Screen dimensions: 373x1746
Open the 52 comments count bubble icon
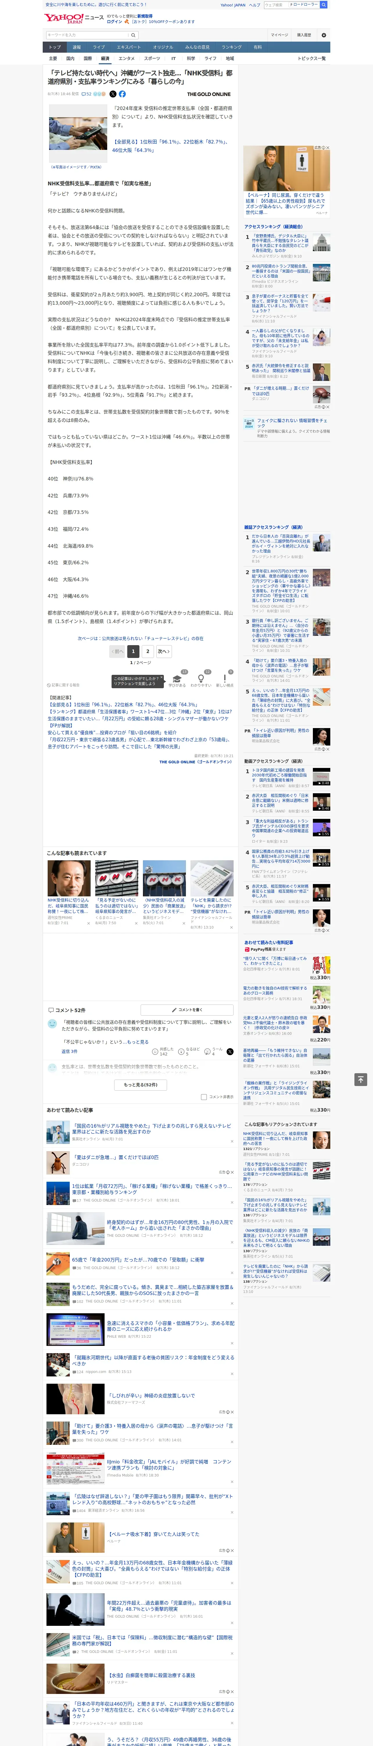[x=86, y=94]
